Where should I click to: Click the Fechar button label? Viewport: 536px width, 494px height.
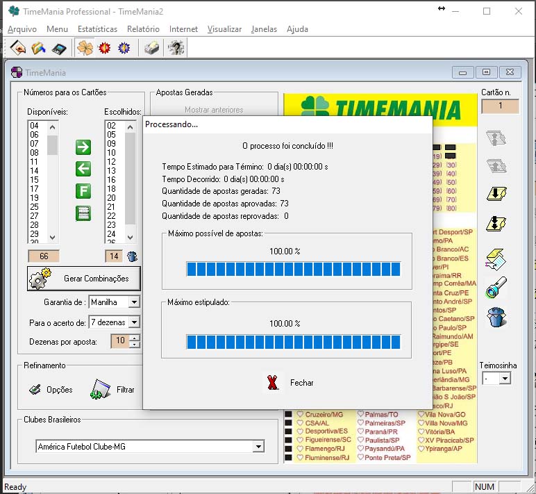click(301, 383)
